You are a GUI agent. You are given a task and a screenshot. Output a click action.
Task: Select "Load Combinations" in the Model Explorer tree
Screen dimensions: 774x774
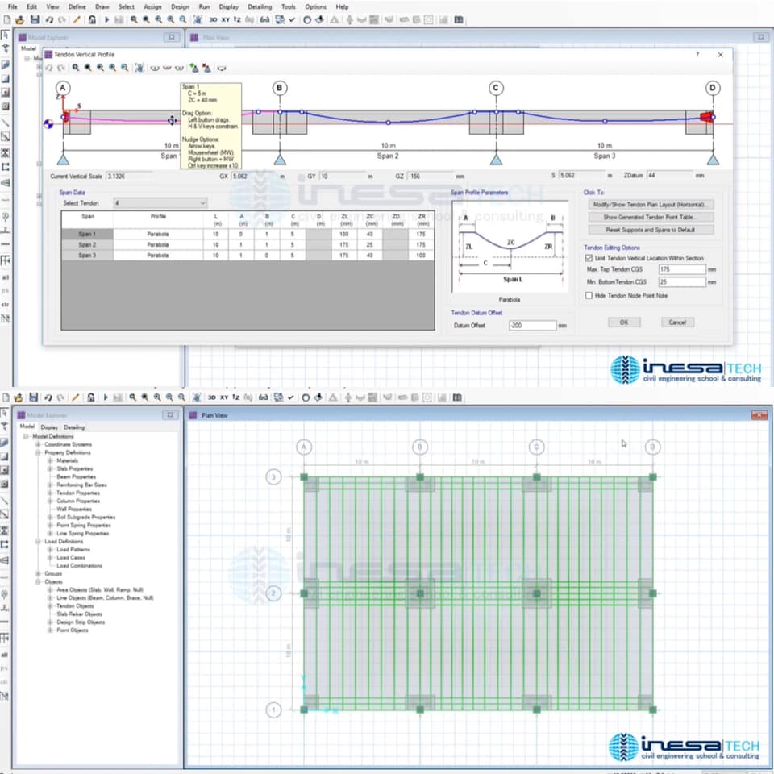click(x=80, y=566)
